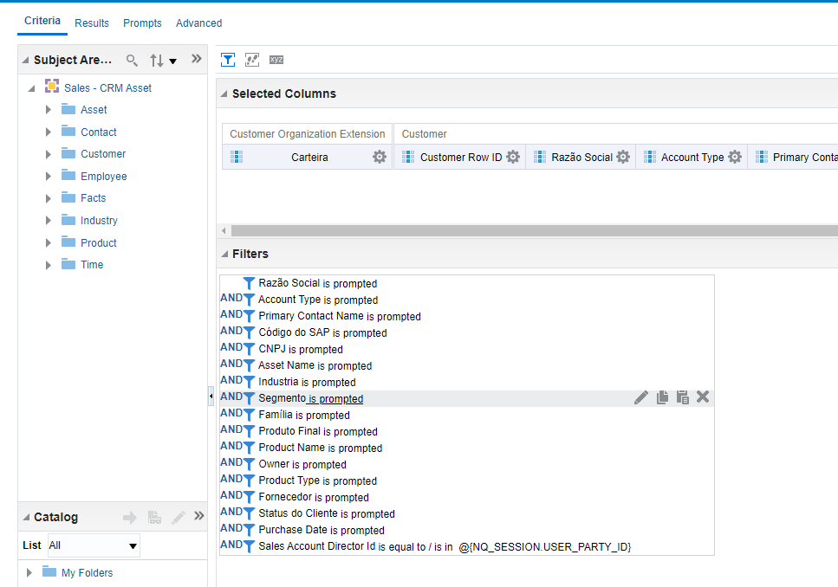
Task: Open the selection steps footprints icon
Action: tap(251, 59)
